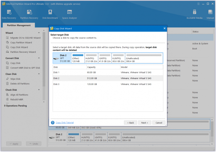Click the Copy Disk Tutorial help icon

(53, 123)
